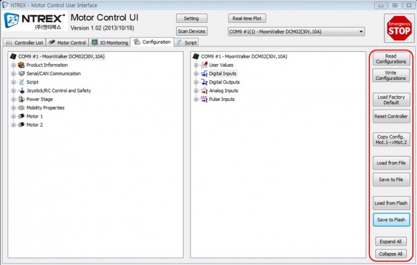Click the Reset Controller button
The height and width of the screenshot is (265, 417).
[x=391, y=116]
